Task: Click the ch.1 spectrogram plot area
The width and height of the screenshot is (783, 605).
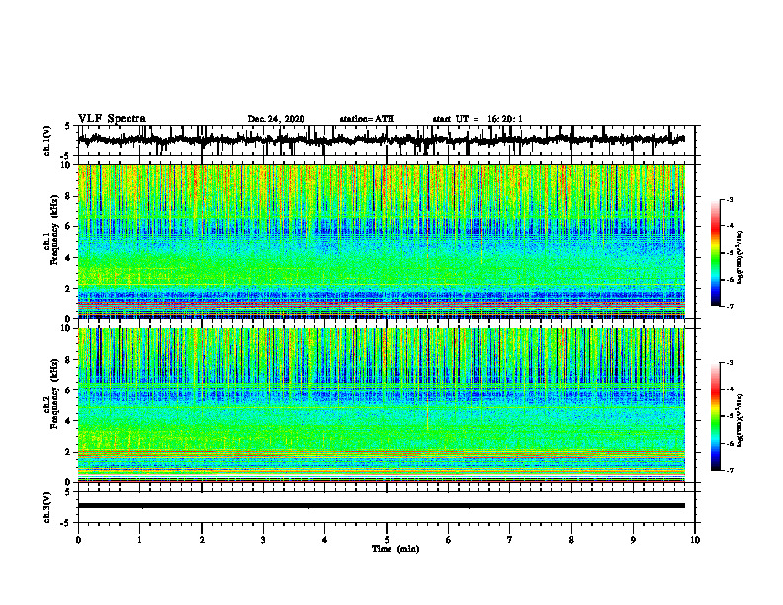Action: point(381,241)
